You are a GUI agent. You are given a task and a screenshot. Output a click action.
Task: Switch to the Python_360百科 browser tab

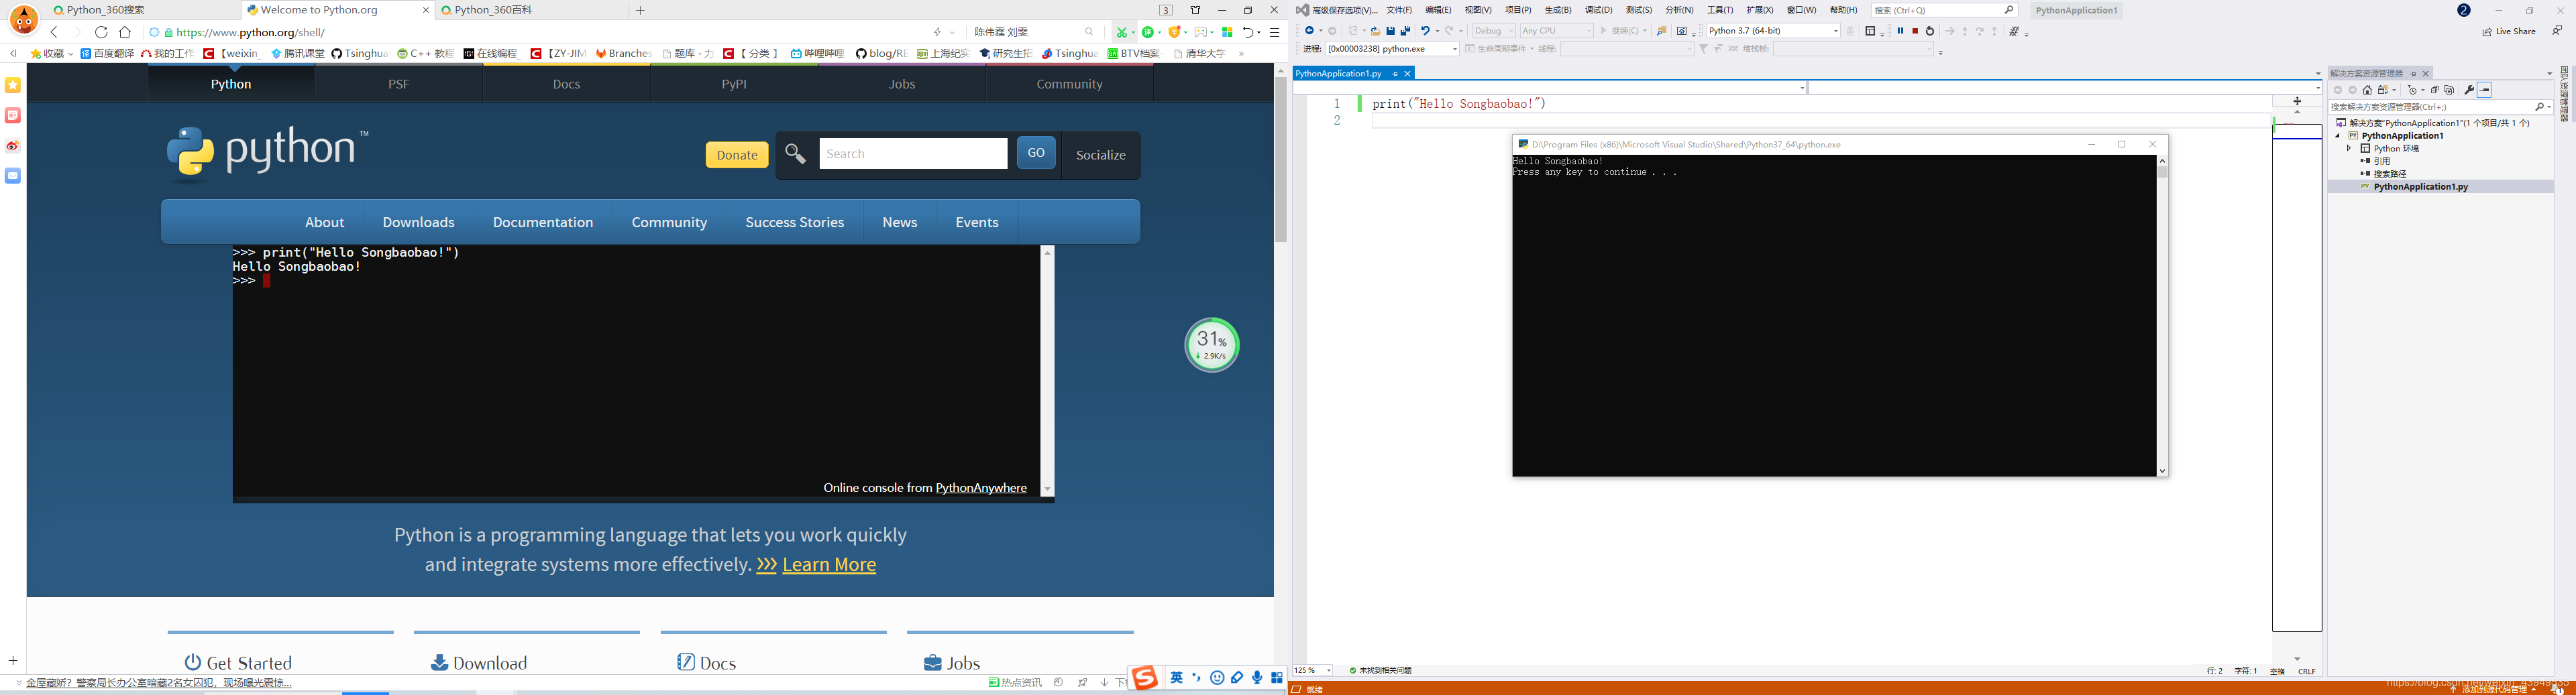[x=533, y=10]
